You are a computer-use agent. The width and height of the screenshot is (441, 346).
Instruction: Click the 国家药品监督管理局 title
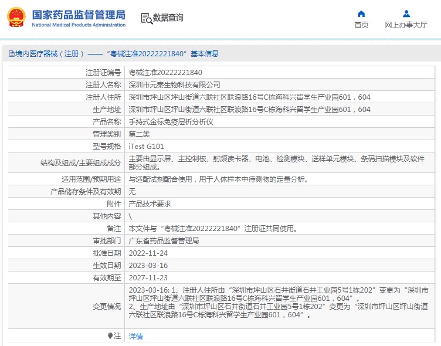[79, 15]
